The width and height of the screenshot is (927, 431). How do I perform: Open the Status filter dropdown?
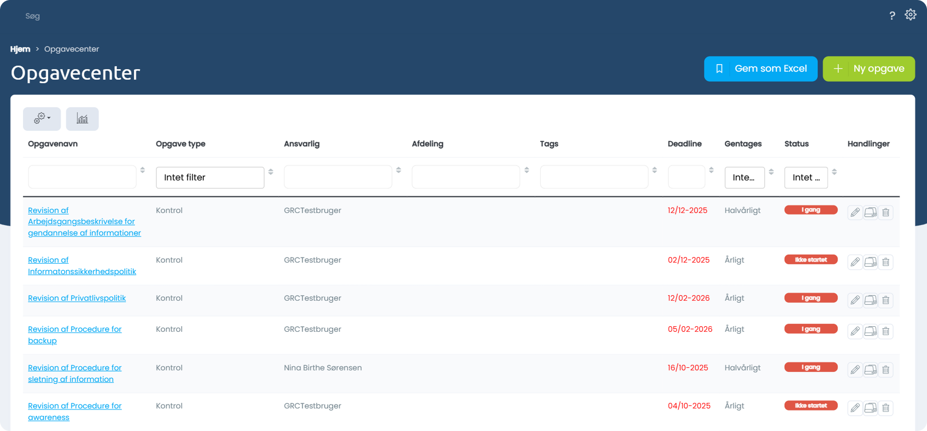[806, 177]
